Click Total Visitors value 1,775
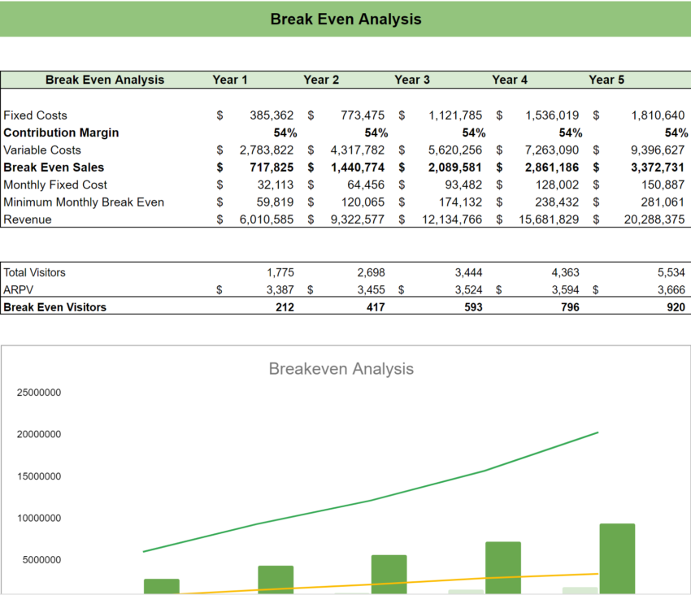 [280, 272]
